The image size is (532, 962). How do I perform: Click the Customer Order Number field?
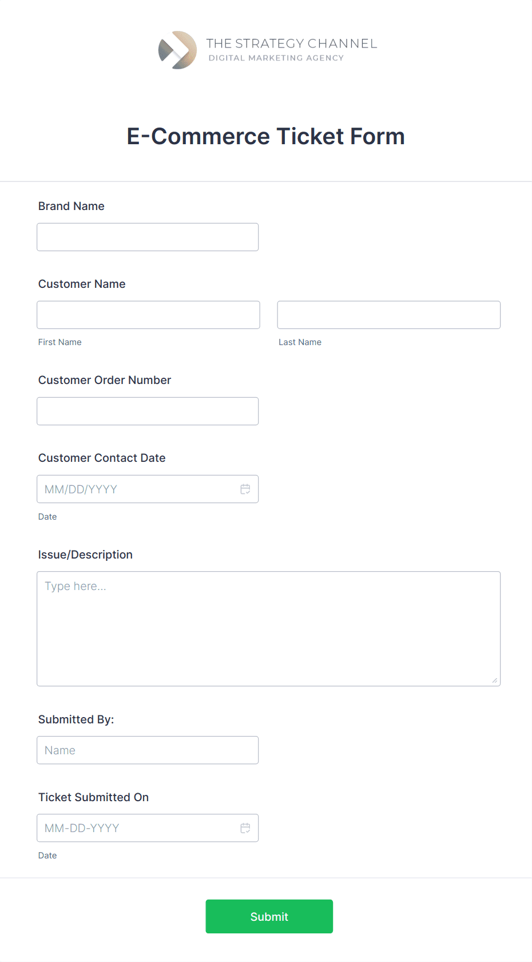pos(147,411)
